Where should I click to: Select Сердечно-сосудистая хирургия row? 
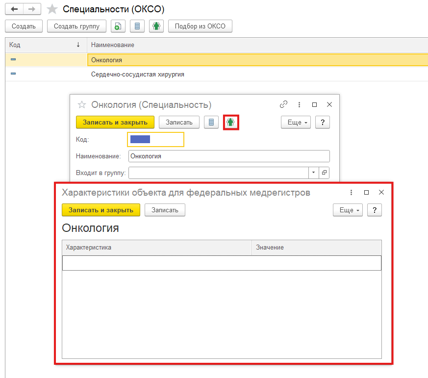pyautogui.click(x=217, y=74)
